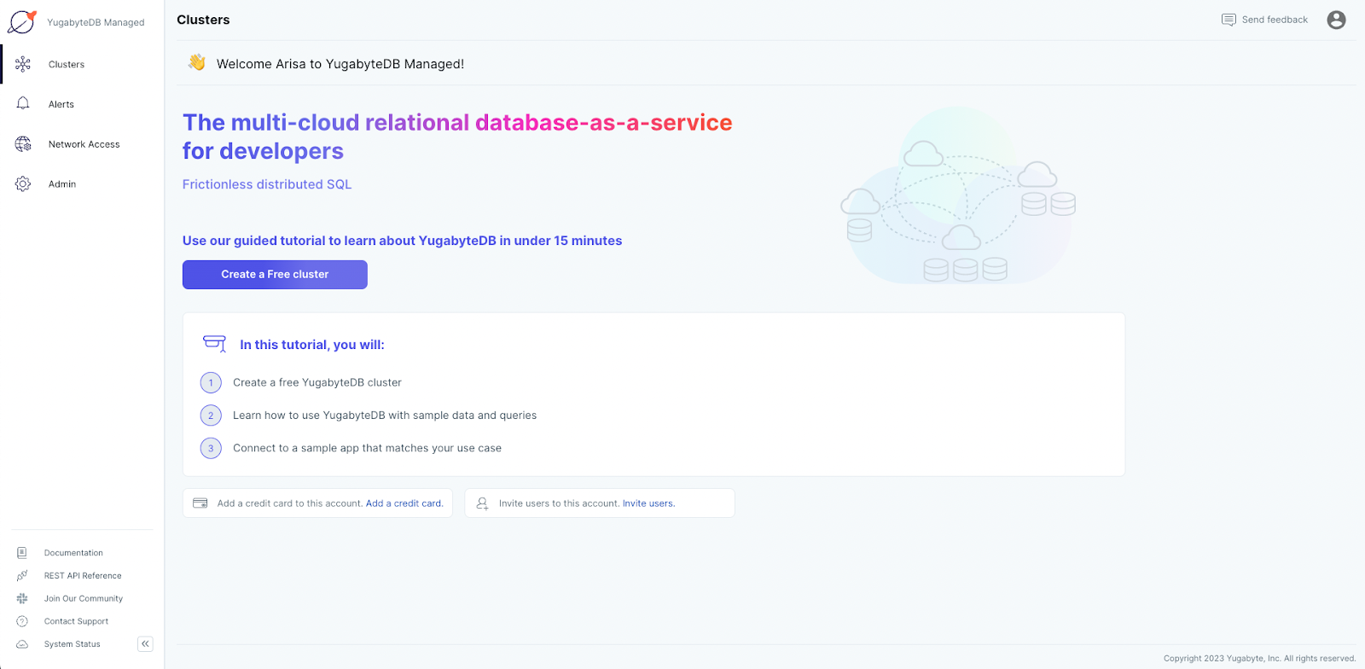Open the Alerts menu item
This screenshot has width=1365, height=669.
tap(61, 104)
